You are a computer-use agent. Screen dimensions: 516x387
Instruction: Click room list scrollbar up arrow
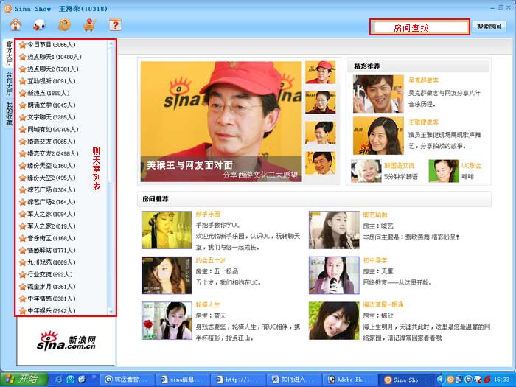[x=111, y=44]
